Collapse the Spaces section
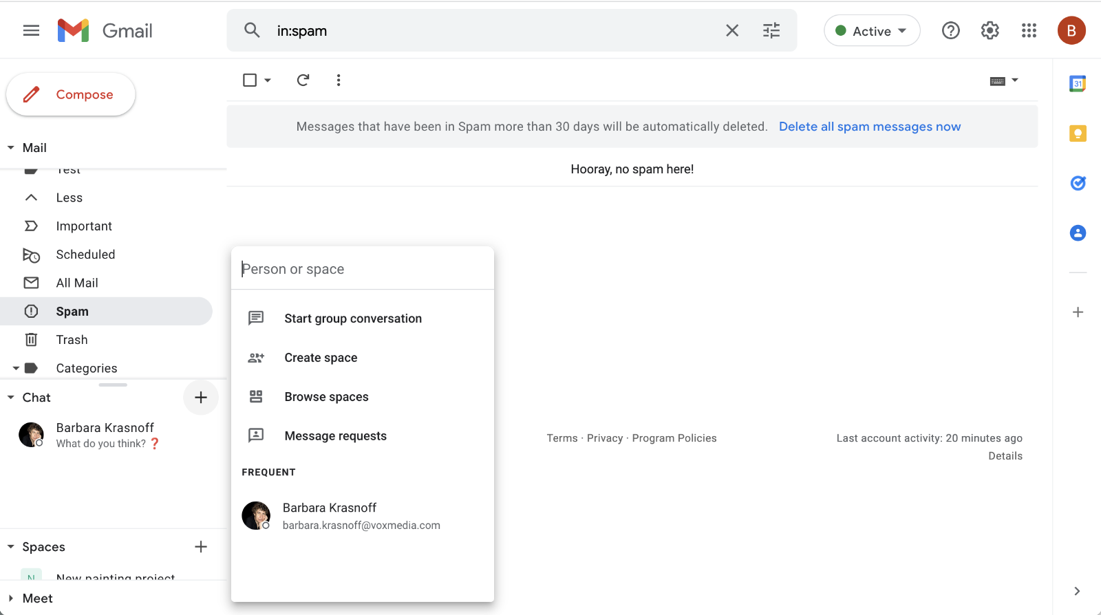 tap(11, 547)
